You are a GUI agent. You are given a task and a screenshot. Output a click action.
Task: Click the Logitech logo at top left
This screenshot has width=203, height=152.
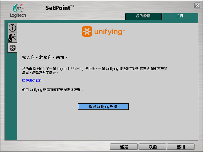18,11
